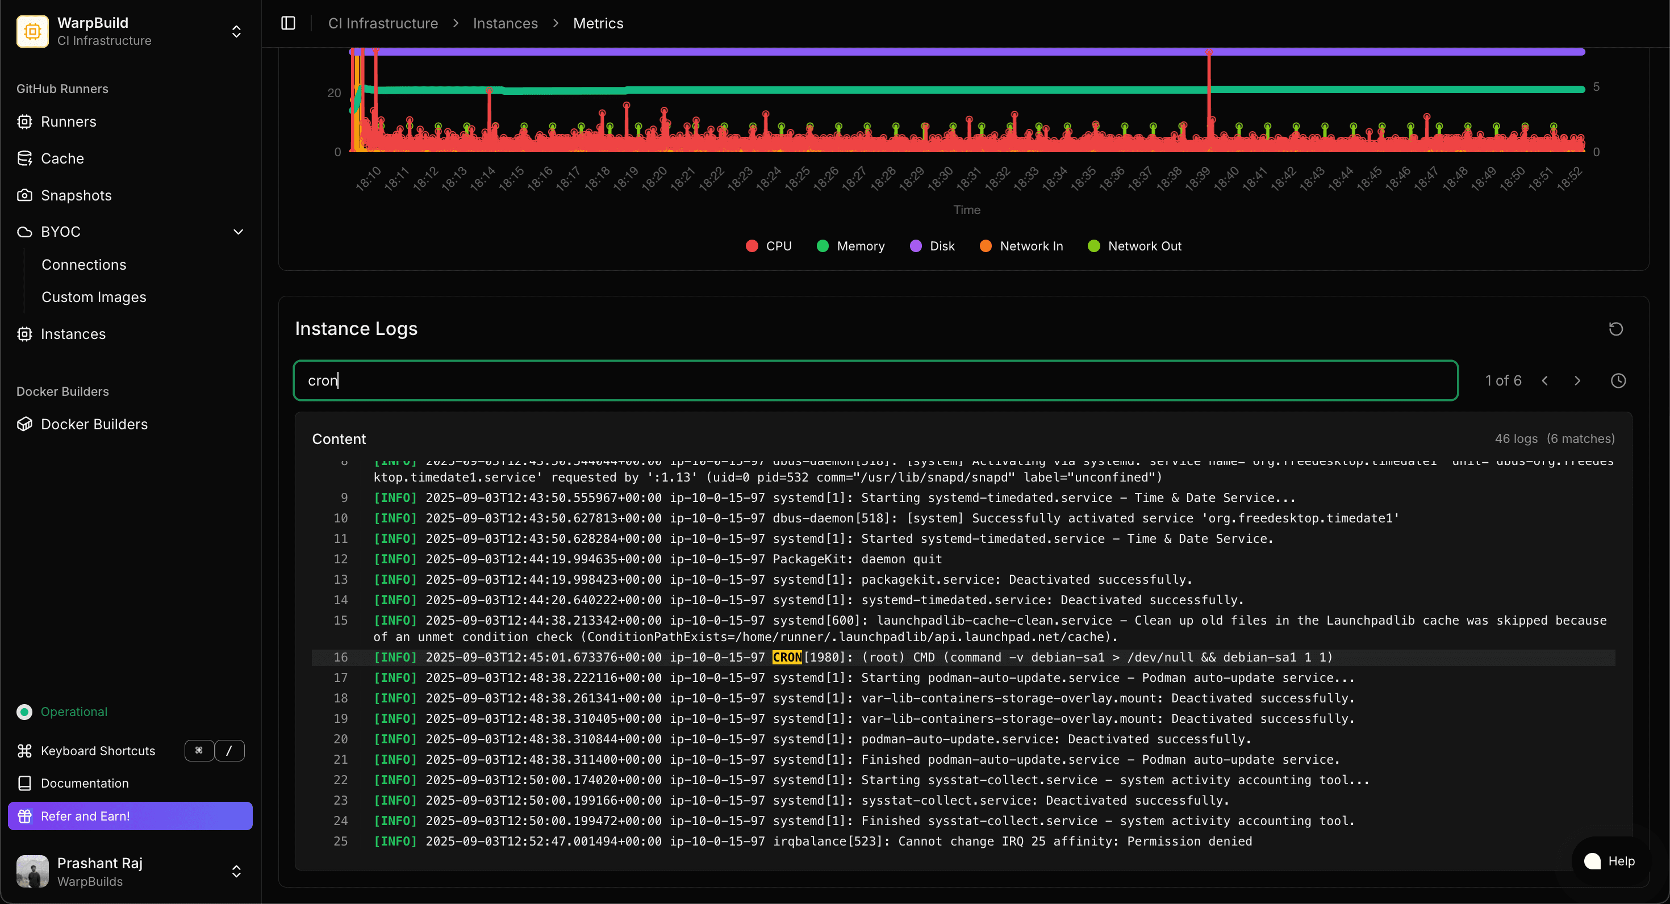Viewport: 1670px width, 904px height.
Task: Go to Instances breadcrumb
Action: click(506, 23)
